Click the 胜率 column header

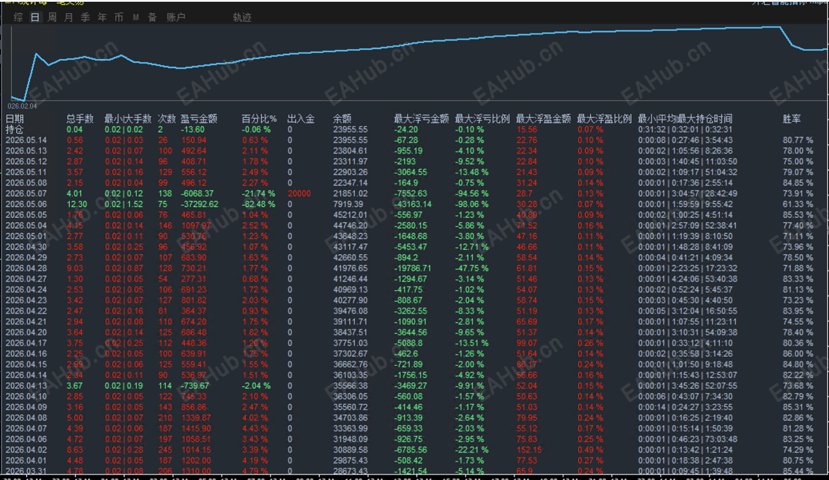(792, 119)
